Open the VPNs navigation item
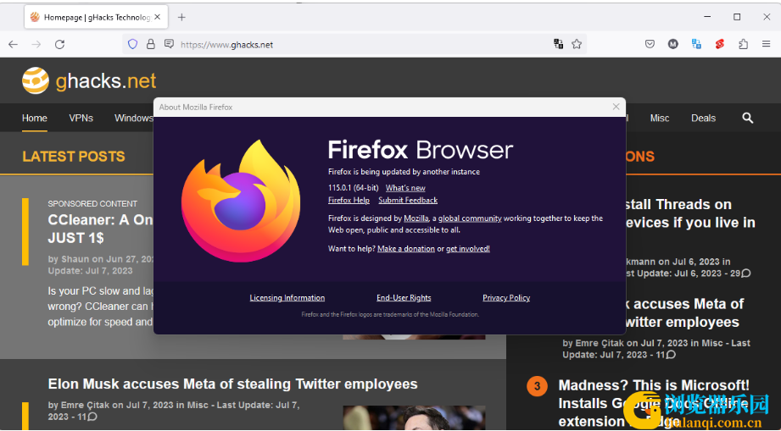This screenshot has width=781, height=431. click(x=81, y=118)
